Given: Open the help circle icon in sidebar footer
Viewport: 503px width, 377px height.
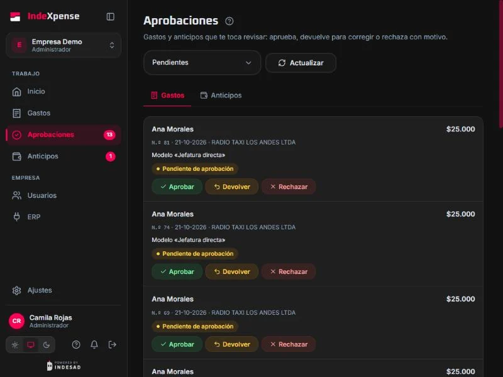Looking at the screenshot, I should click(x=76, y=344).
